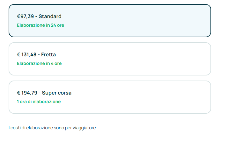The height and width of the screenshot is (142, 228).
Task: Pick the Super corsa processing option card
Action: [x=110, y=97]
